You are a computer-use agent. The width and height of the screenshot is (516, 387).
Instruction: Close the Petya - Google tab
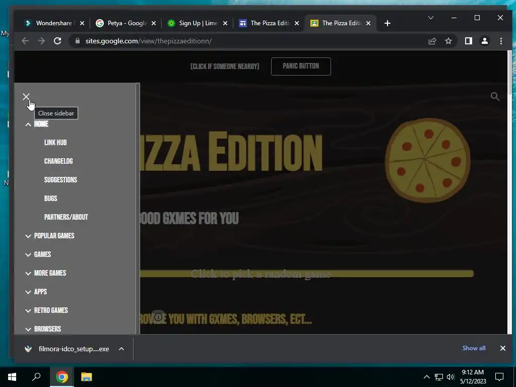pyautogui.click(x=153, y=23)
